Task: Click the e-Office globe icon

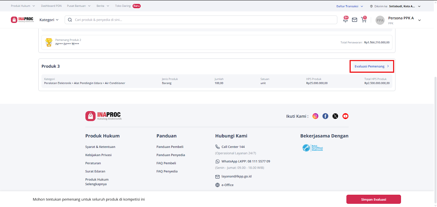Action: pos(217,185)
